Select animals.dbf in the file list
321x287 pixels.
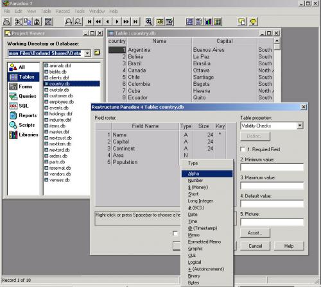(60, 65)
